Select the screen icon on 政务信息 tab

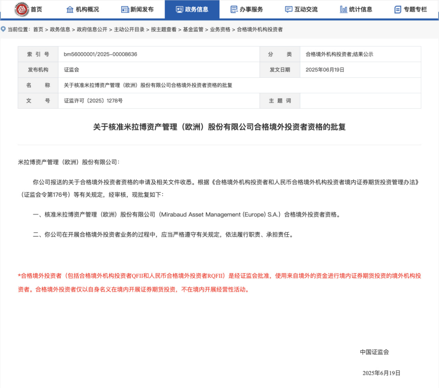click(x=180, y=9)
